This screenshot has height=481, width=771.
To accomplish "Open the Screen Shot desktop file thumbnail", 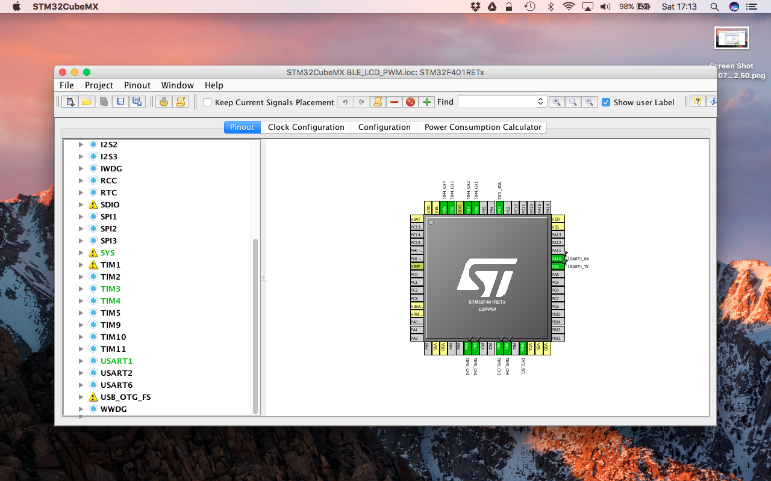I will [732, 38].
